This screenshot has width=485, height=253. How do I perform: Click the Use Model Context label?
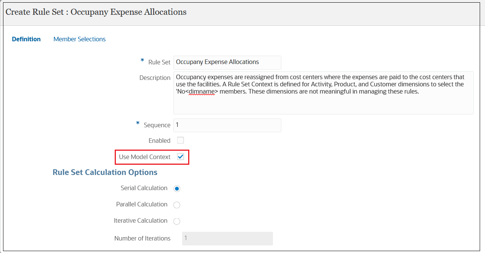pyautogui.click(x=144, y=157)
